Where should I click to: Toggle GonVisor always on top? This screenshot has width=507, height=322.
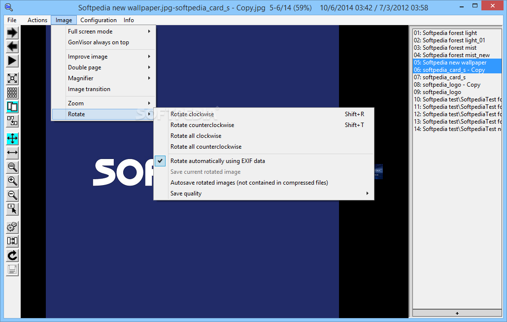pyautogui.click(x=103, y=42)
